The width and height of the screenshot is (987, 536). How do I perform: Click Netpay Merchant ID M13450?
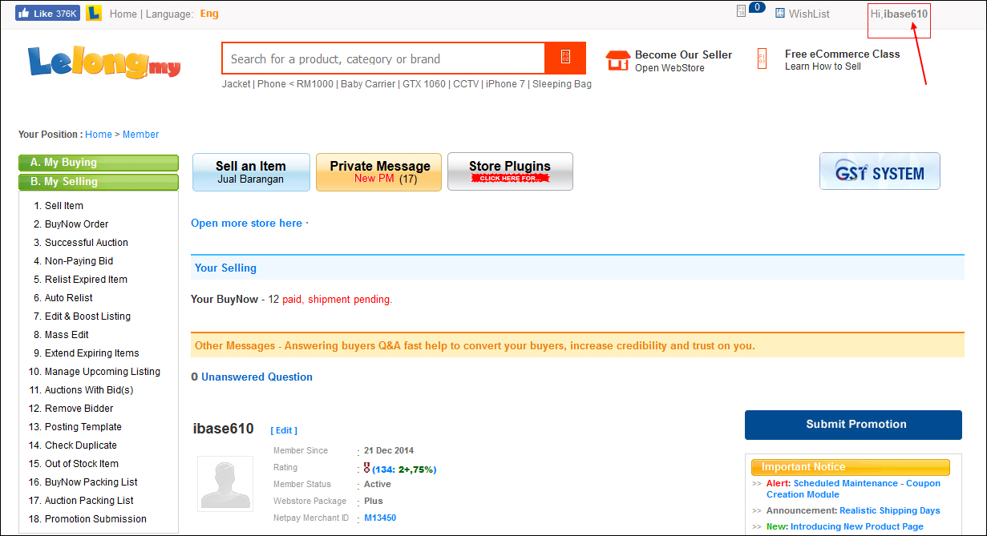coord(380,518)
